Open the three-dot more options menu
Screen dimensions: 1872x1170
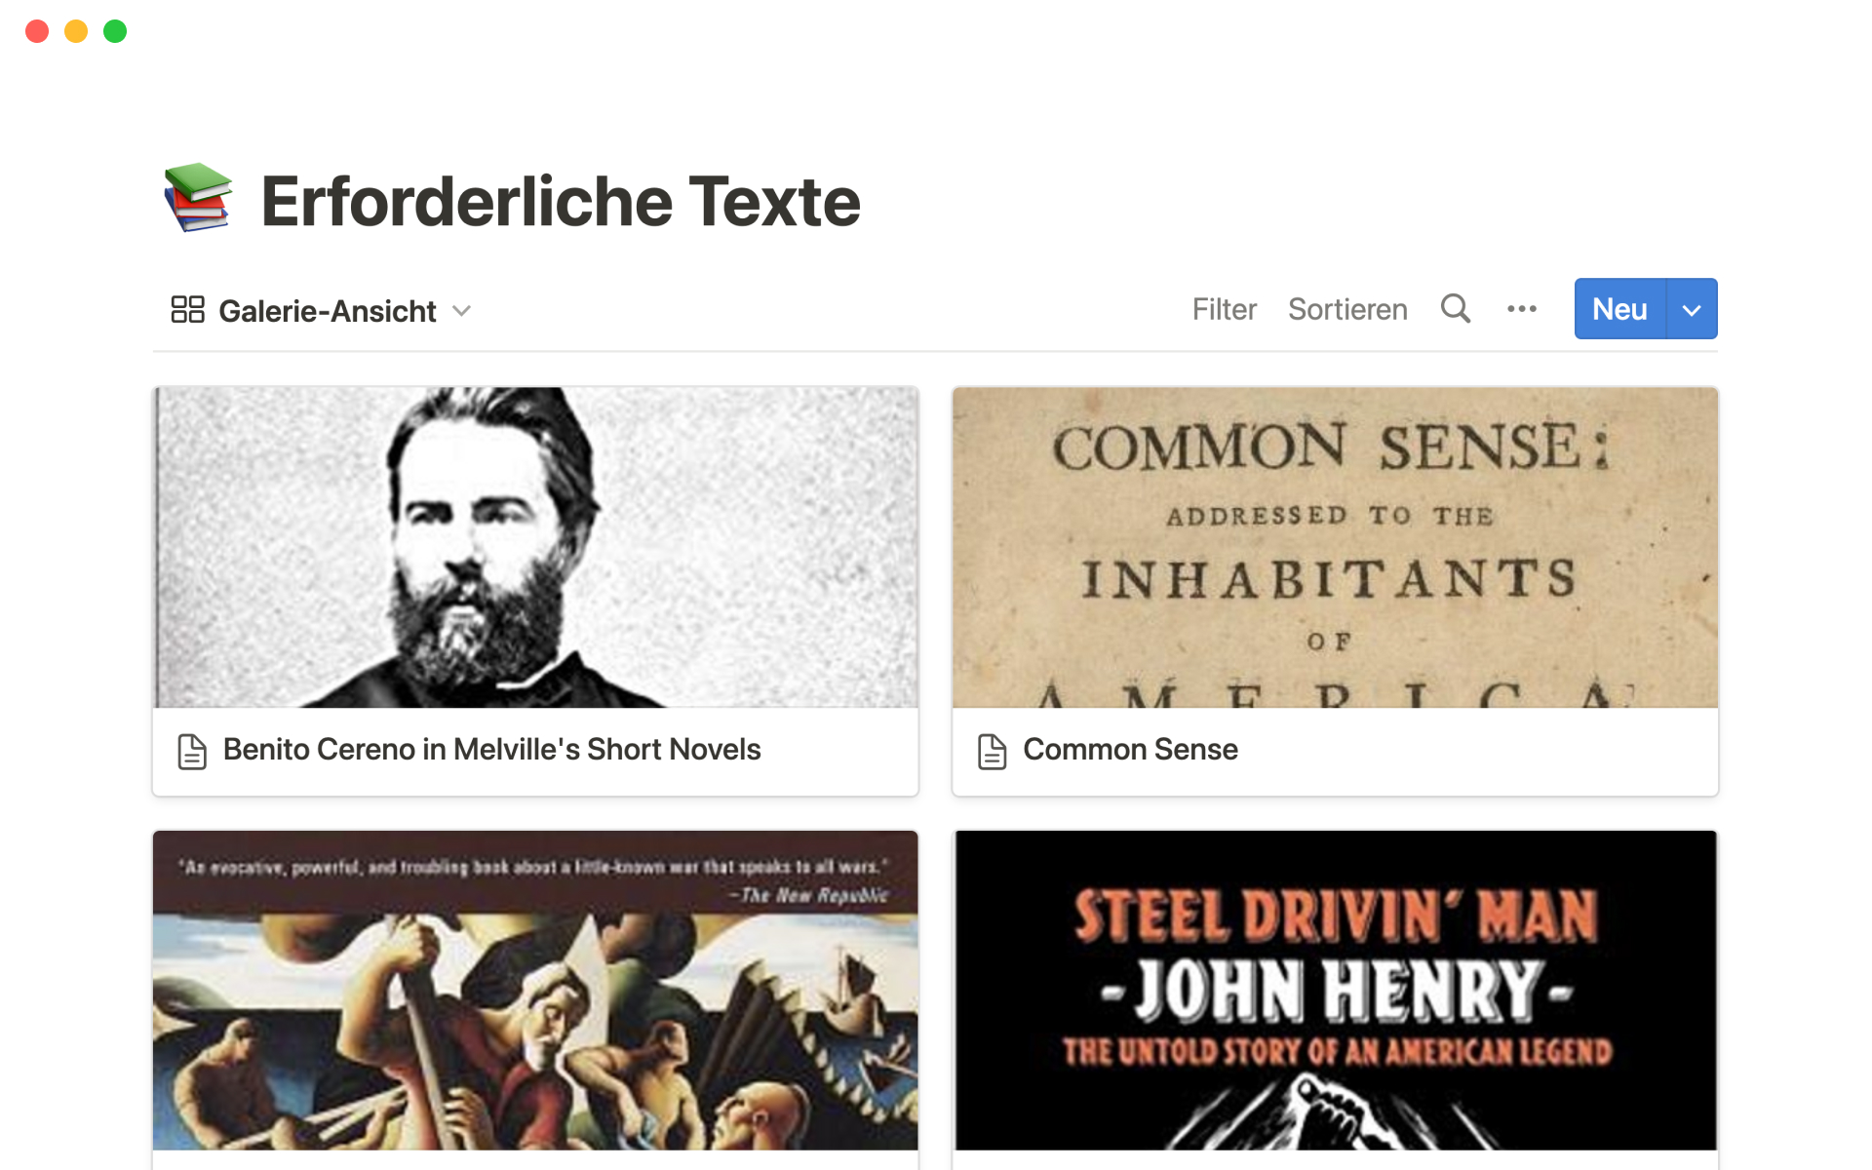point(1521,309)
